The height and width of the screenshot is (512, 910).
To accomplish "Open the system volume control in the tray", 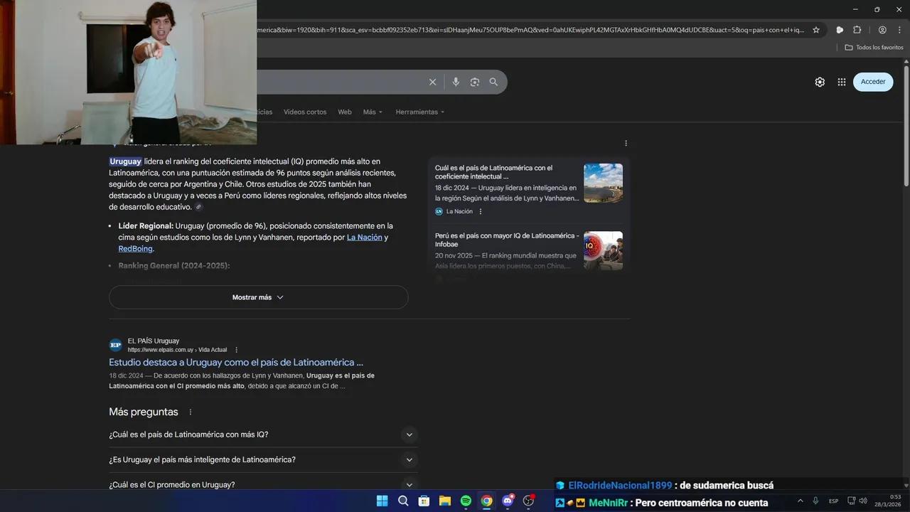I will (x=863, y=501).
